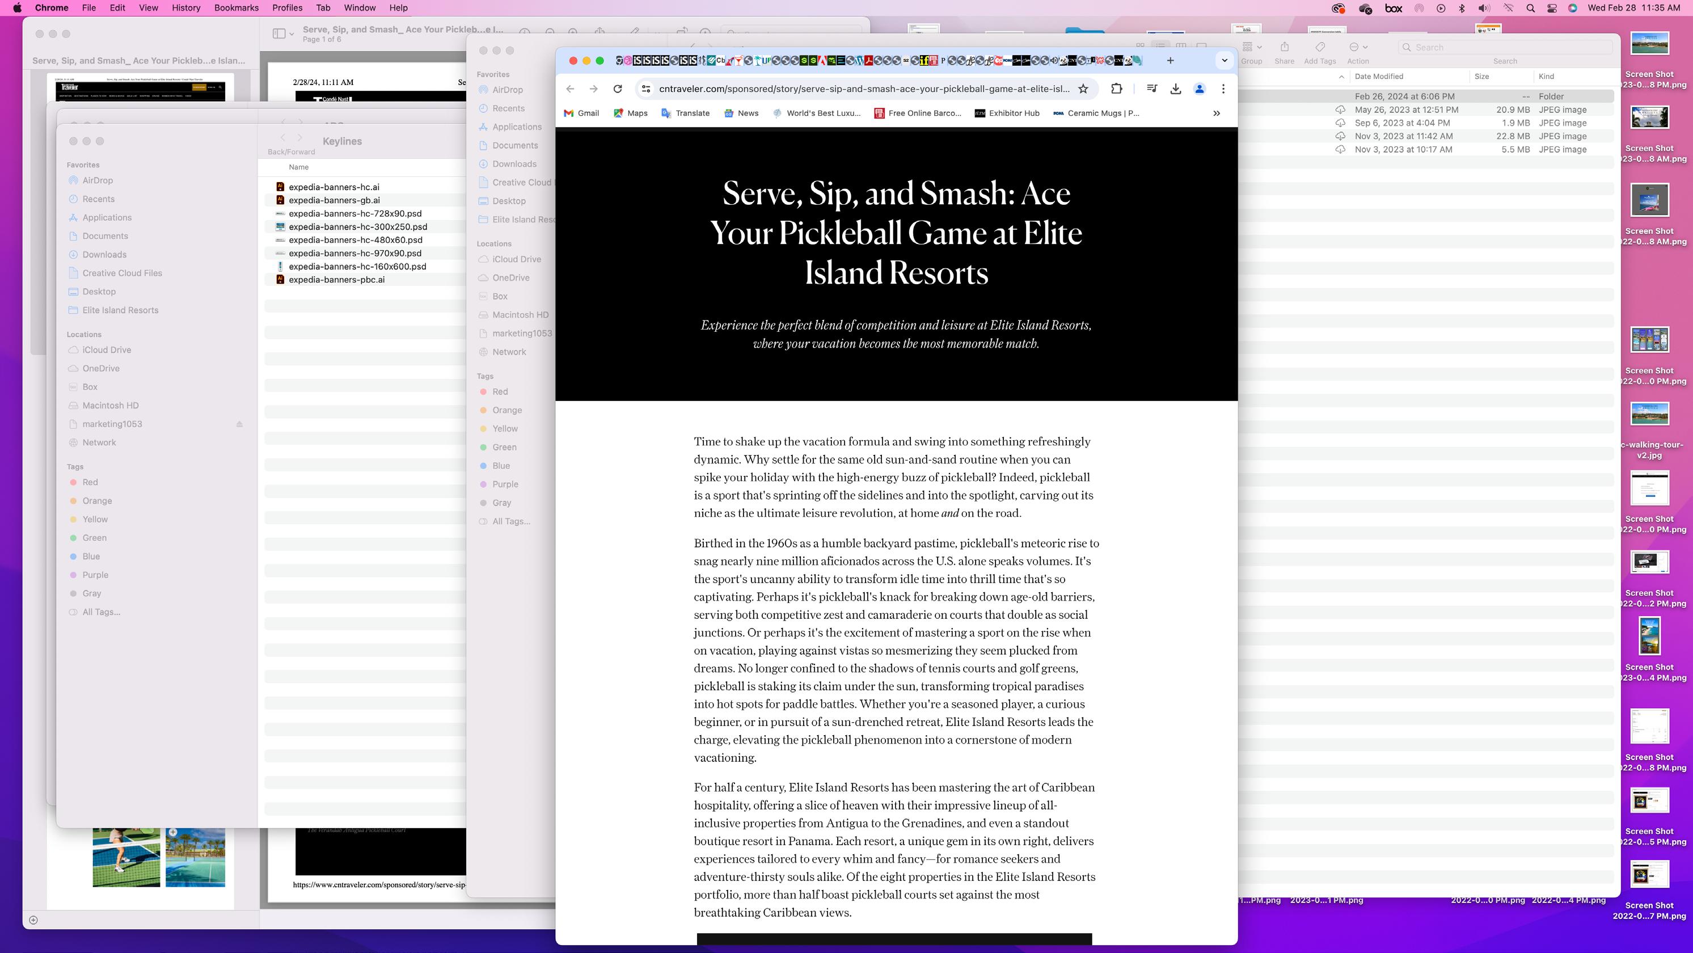Click the volume icon in menu bar
1693x953 pixels.
point(1484,8)
